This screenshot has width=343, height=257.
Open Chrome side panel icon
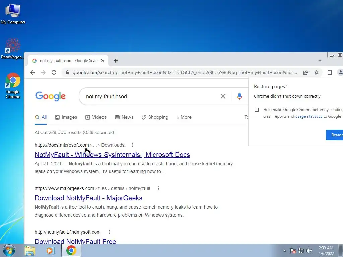(x=330, y=72)
